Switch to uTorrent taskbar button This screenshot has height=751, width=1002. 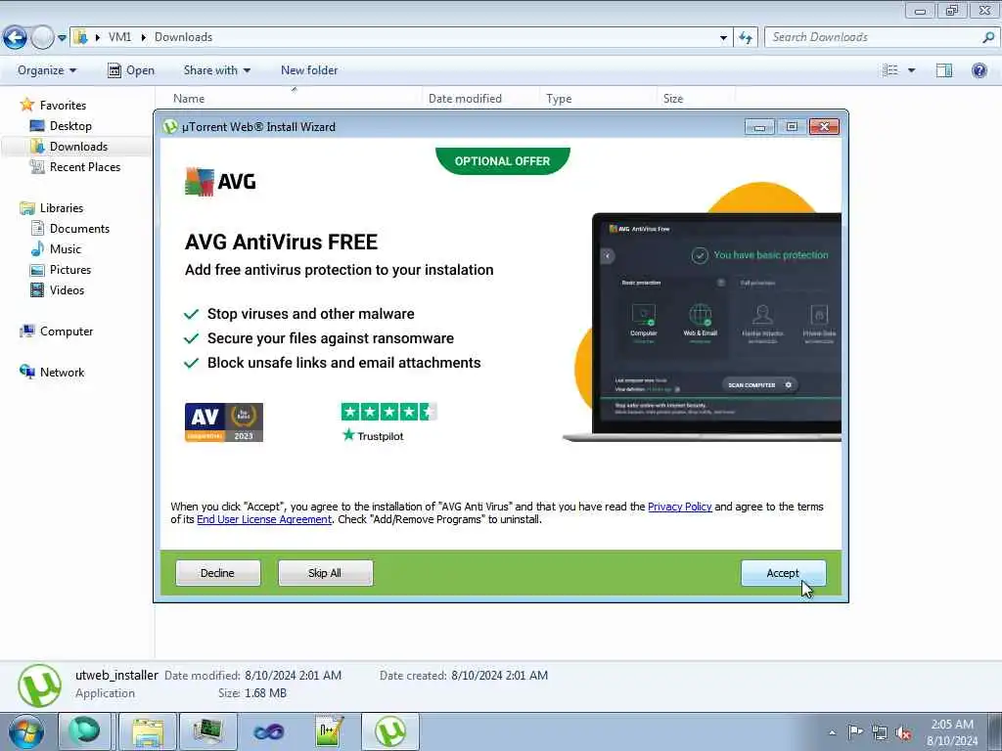click(390, 731)
